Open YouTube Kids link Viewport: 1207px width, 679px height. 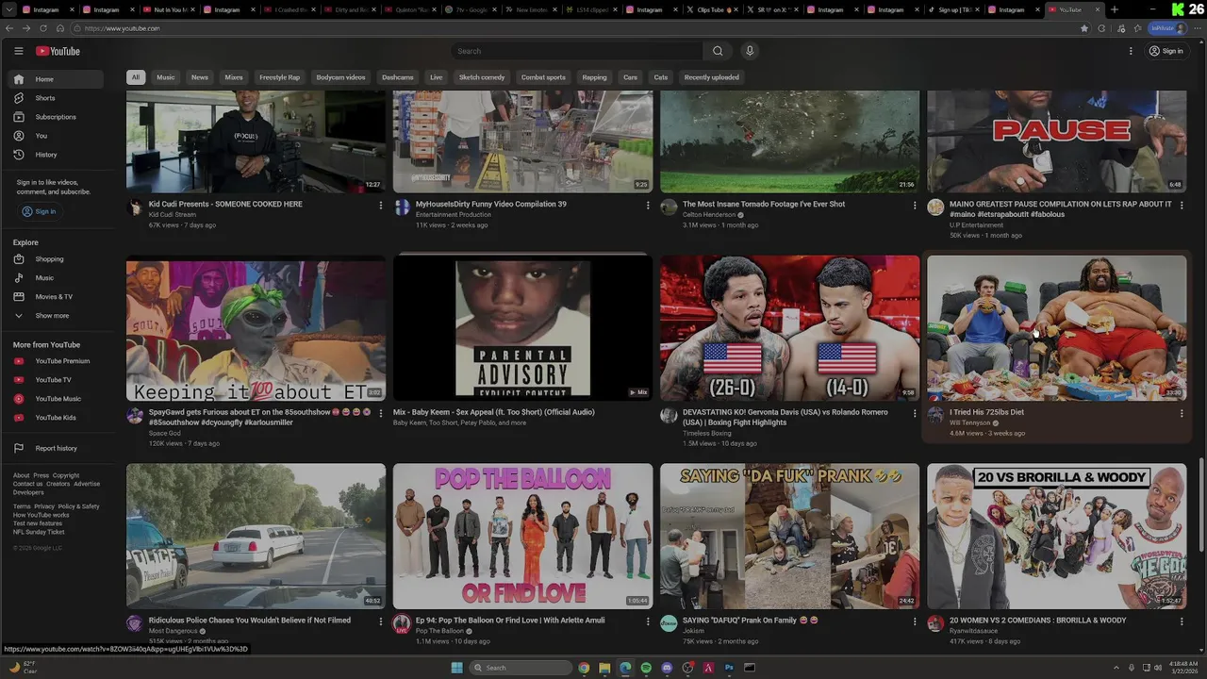(x=58, y=418)
